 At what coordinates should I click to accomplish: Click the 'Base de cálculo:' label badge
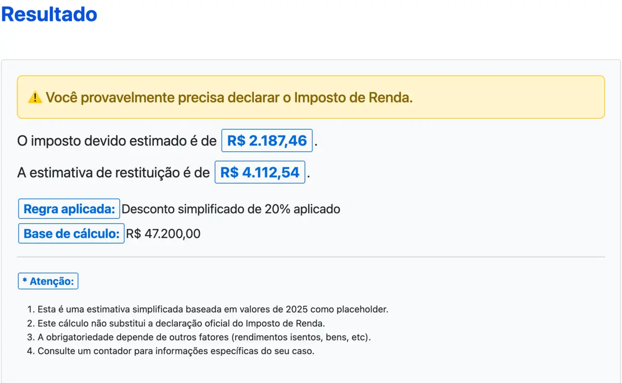click(x=71, y=234)
